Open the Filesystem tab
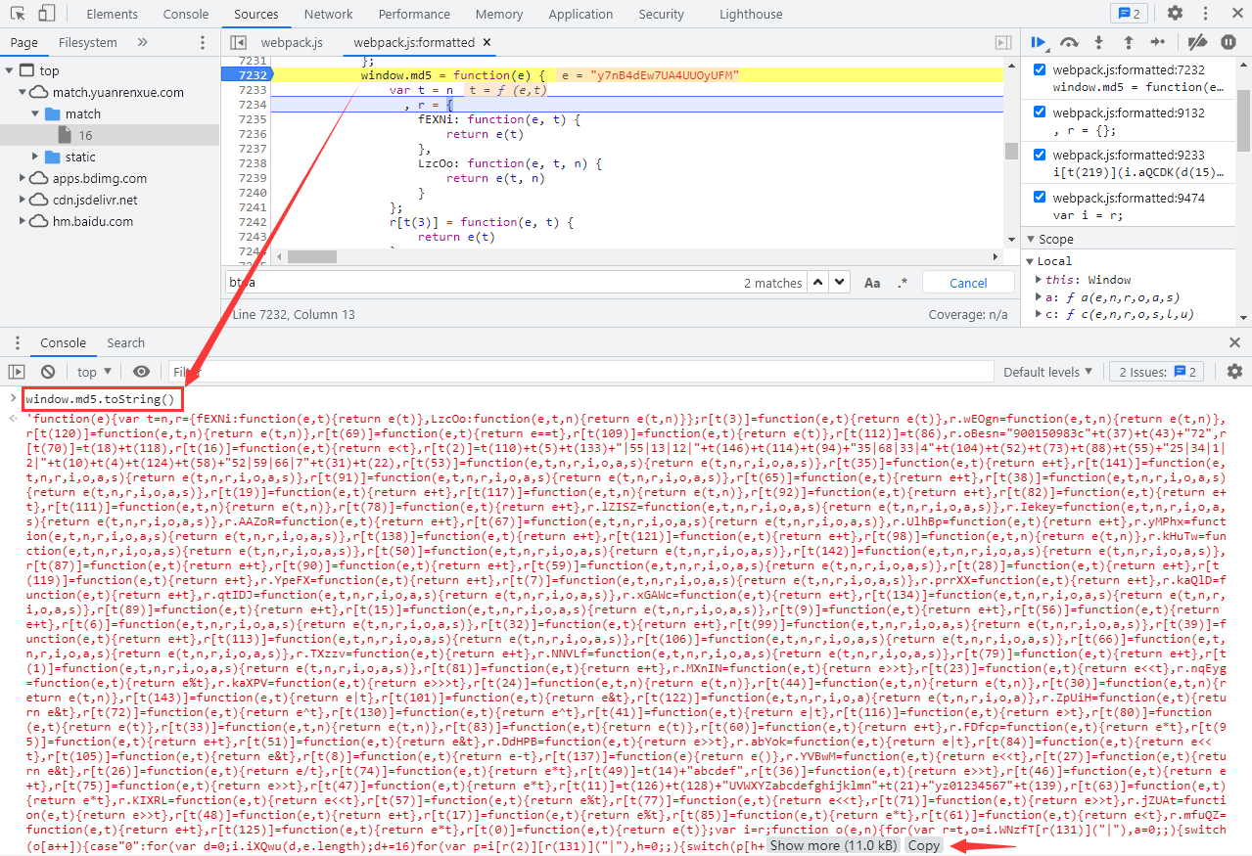 pos(87,42)
